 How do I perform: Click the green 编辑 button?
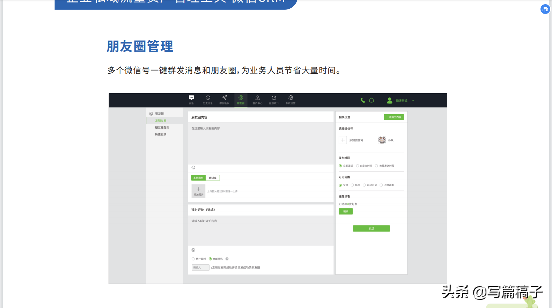pos(346,211)
